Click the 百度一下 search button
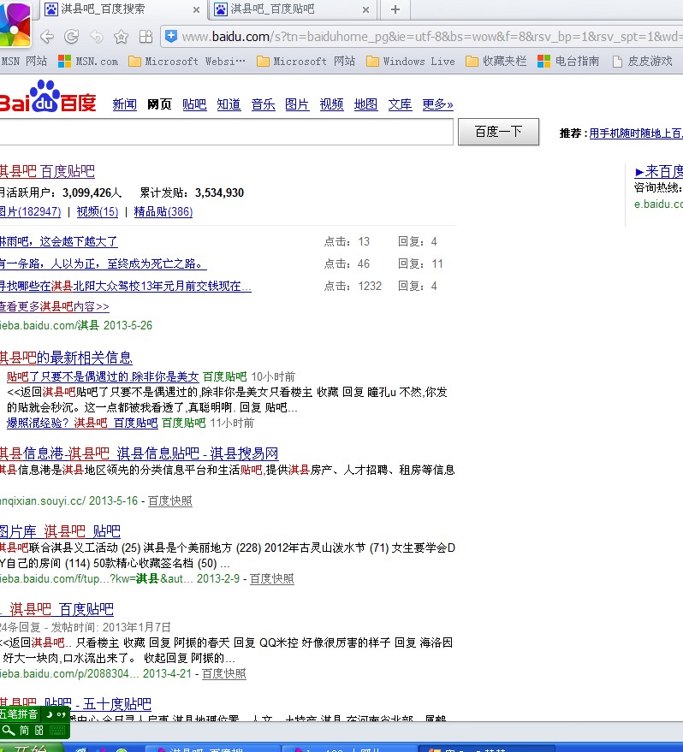 [x=498, y=132]
